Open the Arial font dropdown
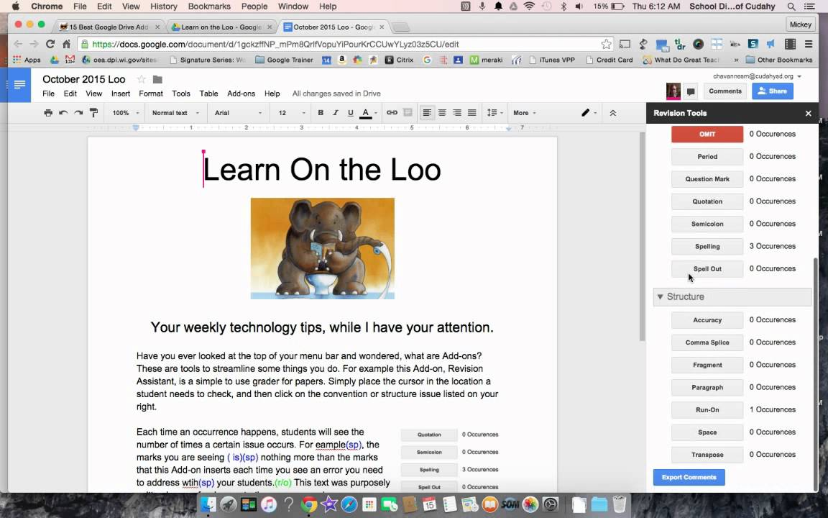828x518 pixels. pyautogui.click(x=238, y=112)
